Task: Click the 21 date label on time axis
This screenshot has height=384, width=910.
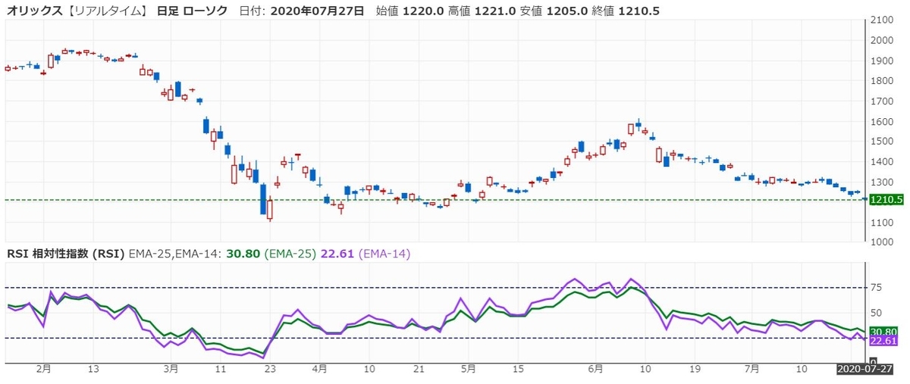Action: point(419,369)
